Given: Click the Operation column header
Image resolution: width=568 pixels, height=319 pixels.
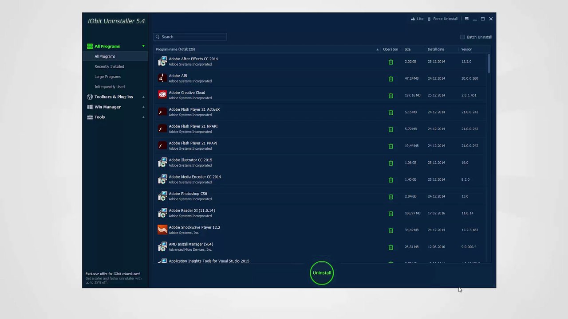Looking at the screenshot, I should point(390,49).
